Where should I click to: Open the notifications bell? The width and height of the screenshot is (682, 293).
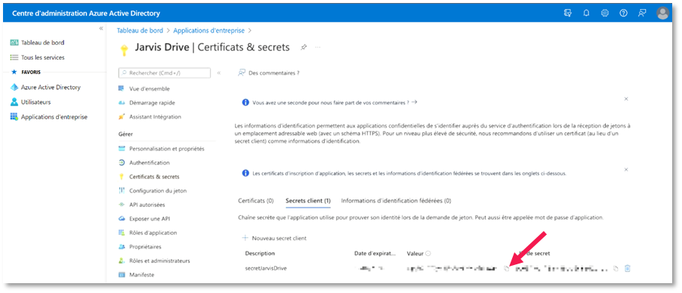click(x=586, y=13)
